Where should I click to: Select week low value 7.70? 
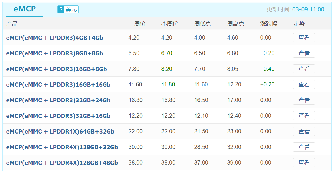(x=200, y=69)
